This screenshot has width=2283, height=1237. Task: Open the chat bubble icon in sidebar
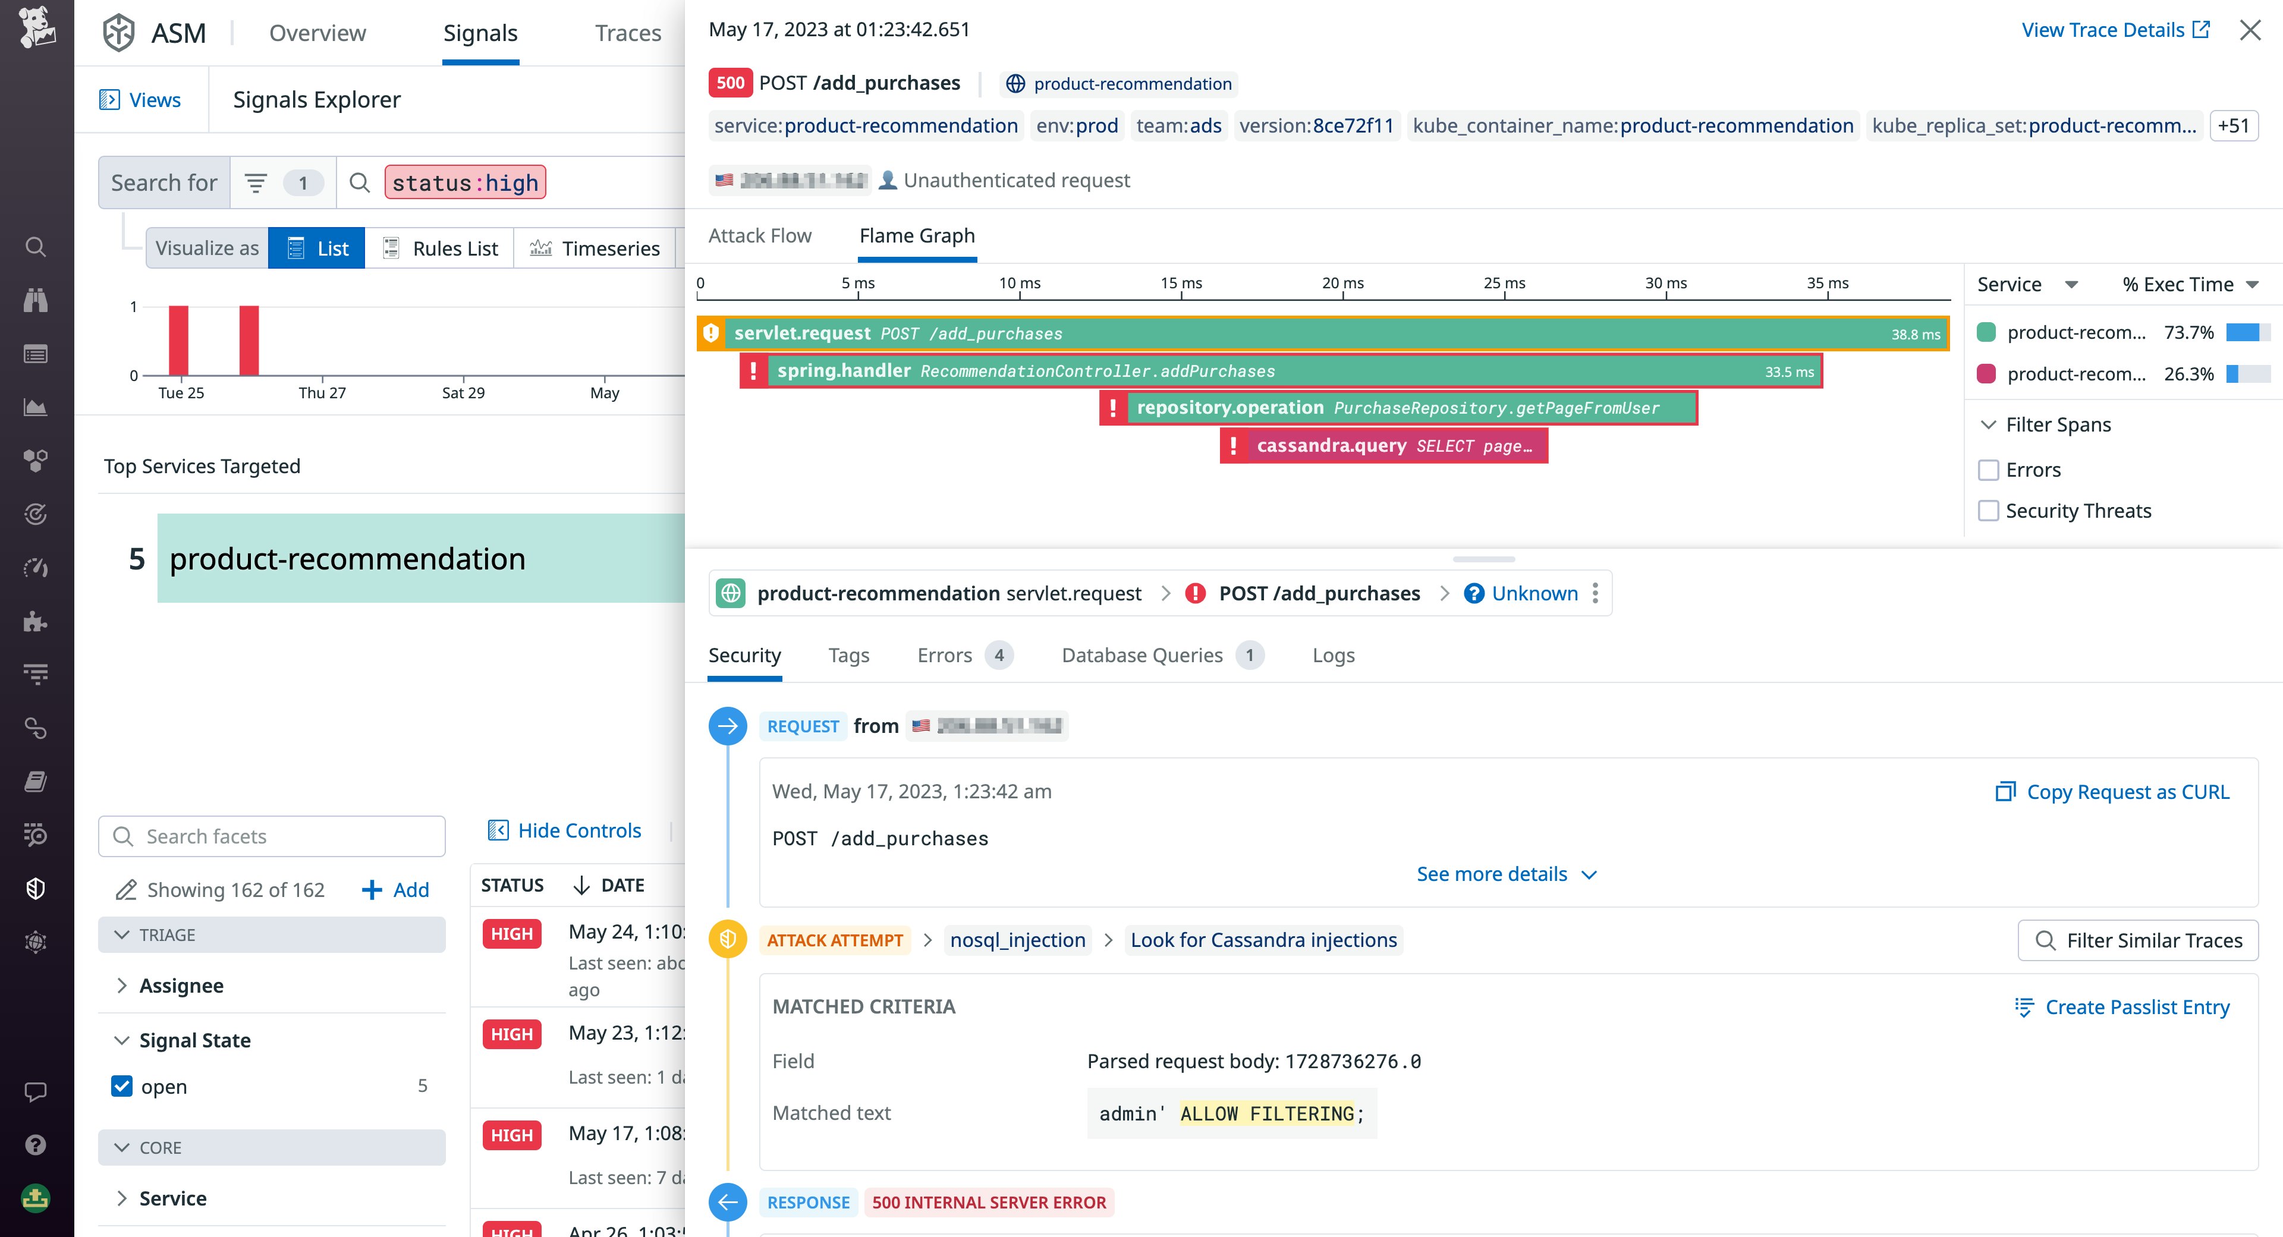click(x=36, y=1092)
